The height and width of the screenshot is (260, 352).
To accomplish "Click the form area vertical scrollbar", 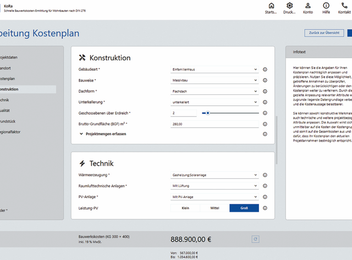I will [277, 140].
